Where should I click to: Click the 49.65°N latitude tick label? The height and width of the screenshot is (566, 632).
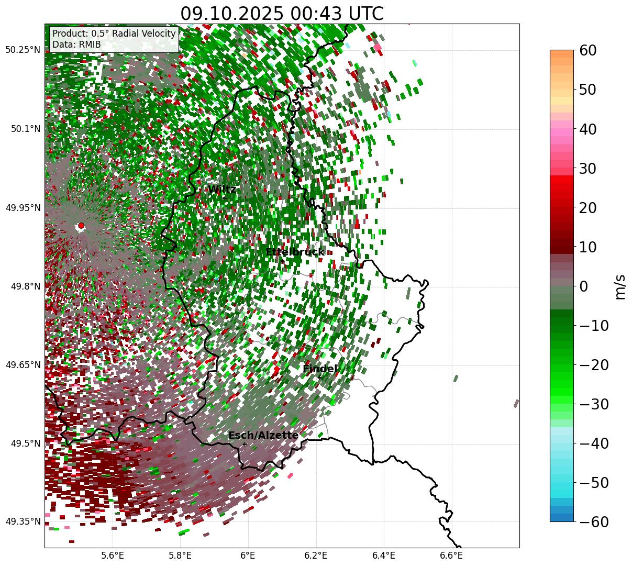(x=23, y=365)
